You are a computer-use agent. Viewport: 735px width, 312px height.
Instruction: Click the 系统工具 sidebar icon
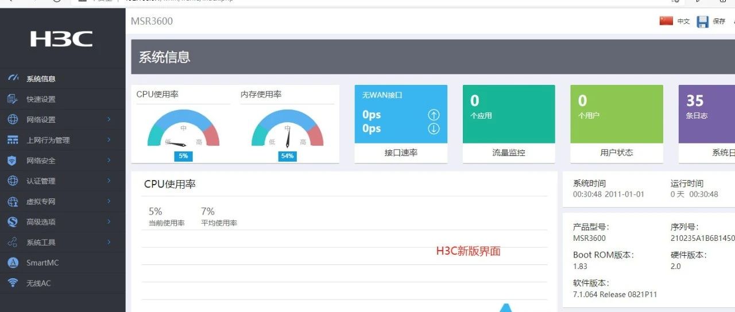click(x=13, y=242)
